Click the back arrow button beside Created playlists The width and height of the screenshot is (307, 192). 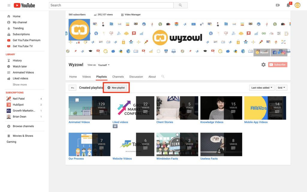pyautogui.click(x=73, y=88)
